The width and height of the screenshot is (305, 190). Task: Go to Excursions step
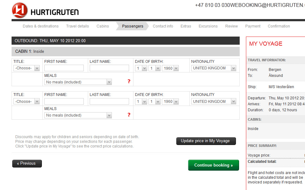click(x=208, y=26)
